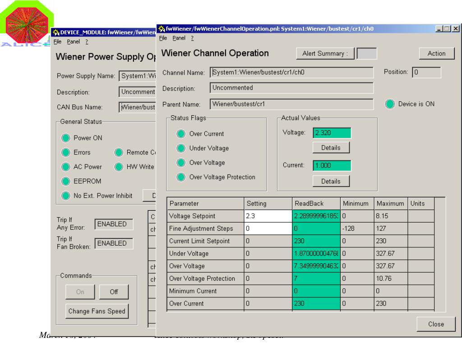The height and width of the screenshot is (346, 462).
Task: Click the Under Voltage maximum 327.67
Action: (390, 254)
